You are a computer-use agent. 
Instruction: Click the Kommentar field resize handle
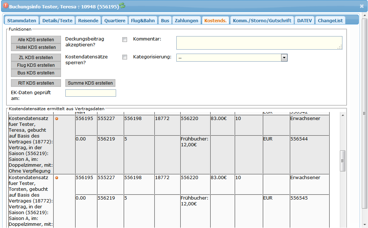(x=340, y=47)
